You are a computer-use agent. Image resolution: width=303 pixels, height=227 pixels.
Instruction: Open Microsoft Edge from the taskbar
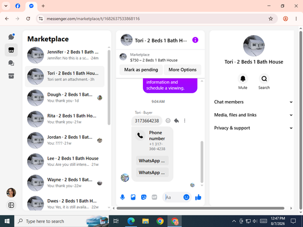(x=131, y=221)
